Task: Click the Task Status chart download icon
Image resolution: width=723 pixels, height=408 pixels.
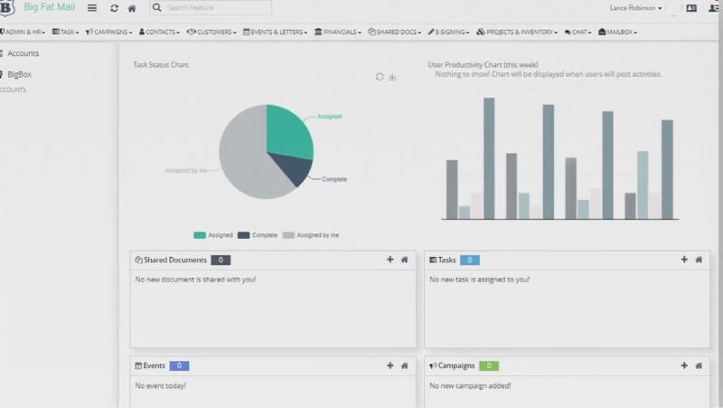Action: coord(392,77)
